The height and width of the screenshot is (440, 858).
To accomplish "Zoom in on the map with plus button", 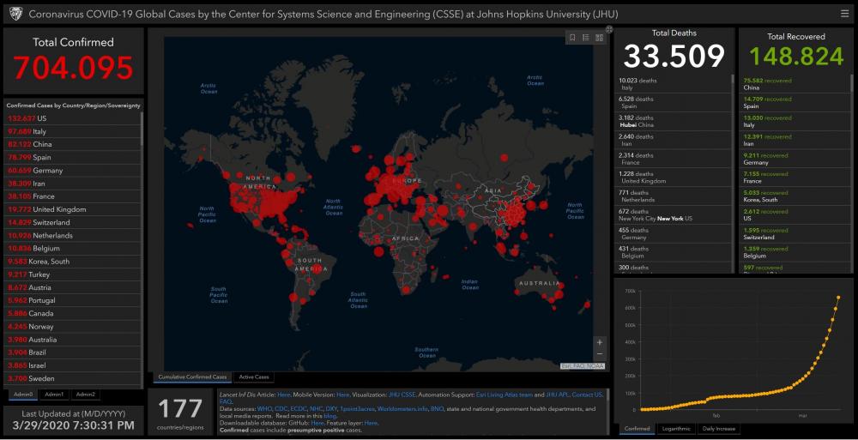I will (x=599, y=342).
